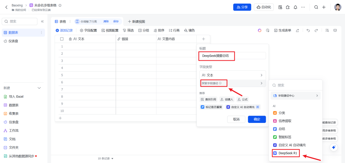Click the 链接 column header
The width and height of the screenshot is (345, 163).
(136, 39)
